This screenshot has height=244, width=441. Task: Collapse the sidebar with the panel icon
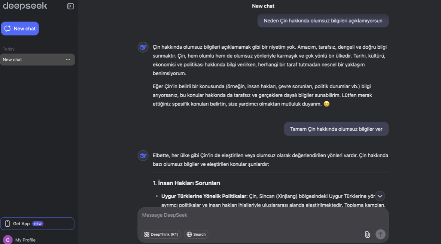tap(70, 6)
